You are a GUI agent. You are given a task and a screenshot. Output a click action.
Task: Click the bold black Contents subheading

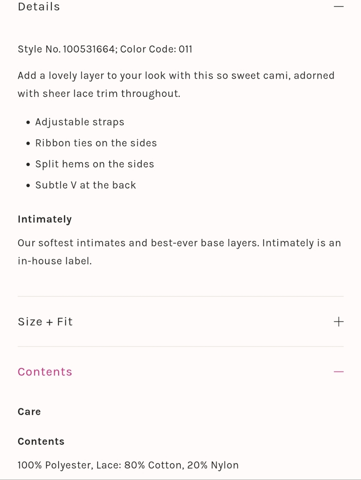[x=41, y=441]
